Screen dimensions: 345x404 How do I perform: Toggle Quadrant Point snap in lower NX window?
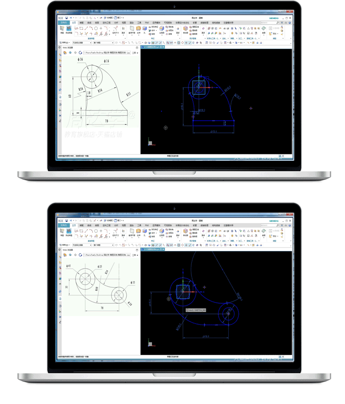tap(183, 245)
